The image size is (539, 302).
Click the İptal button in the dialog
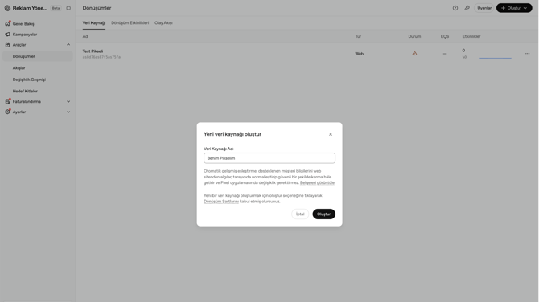click(300, 214)
